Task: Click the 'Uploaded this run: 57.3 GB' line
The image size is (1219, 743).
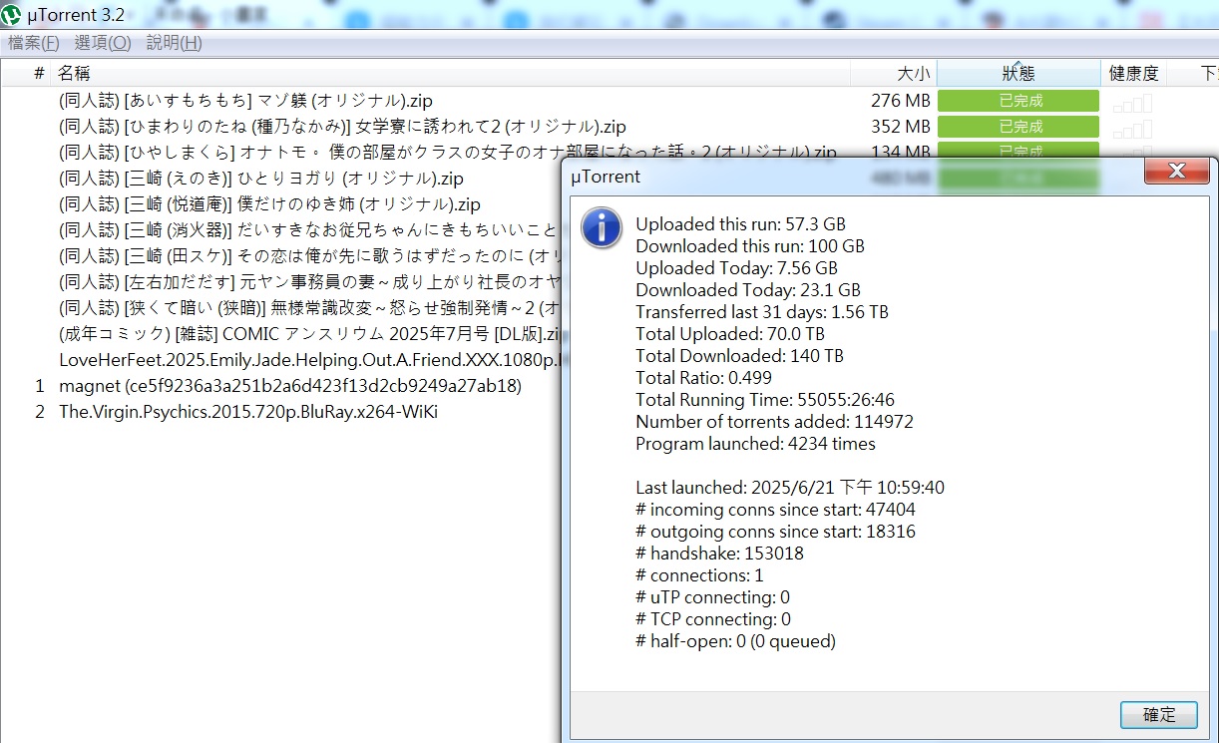Action: point(740,224)
